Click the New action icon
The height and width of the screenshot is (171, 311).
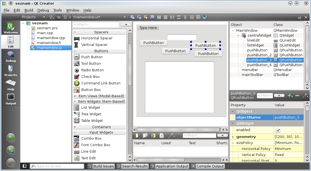click(137, 135)
